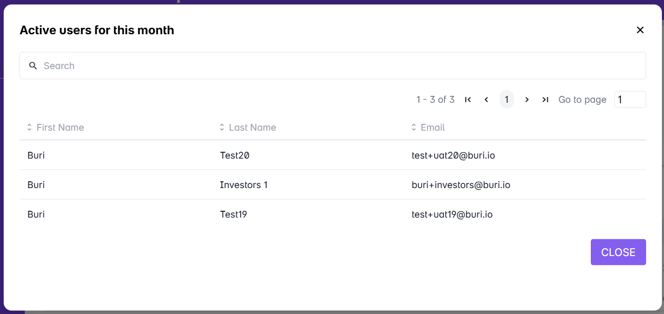Click the First Name column header
The image size is (664, 314).
(60, 127)
